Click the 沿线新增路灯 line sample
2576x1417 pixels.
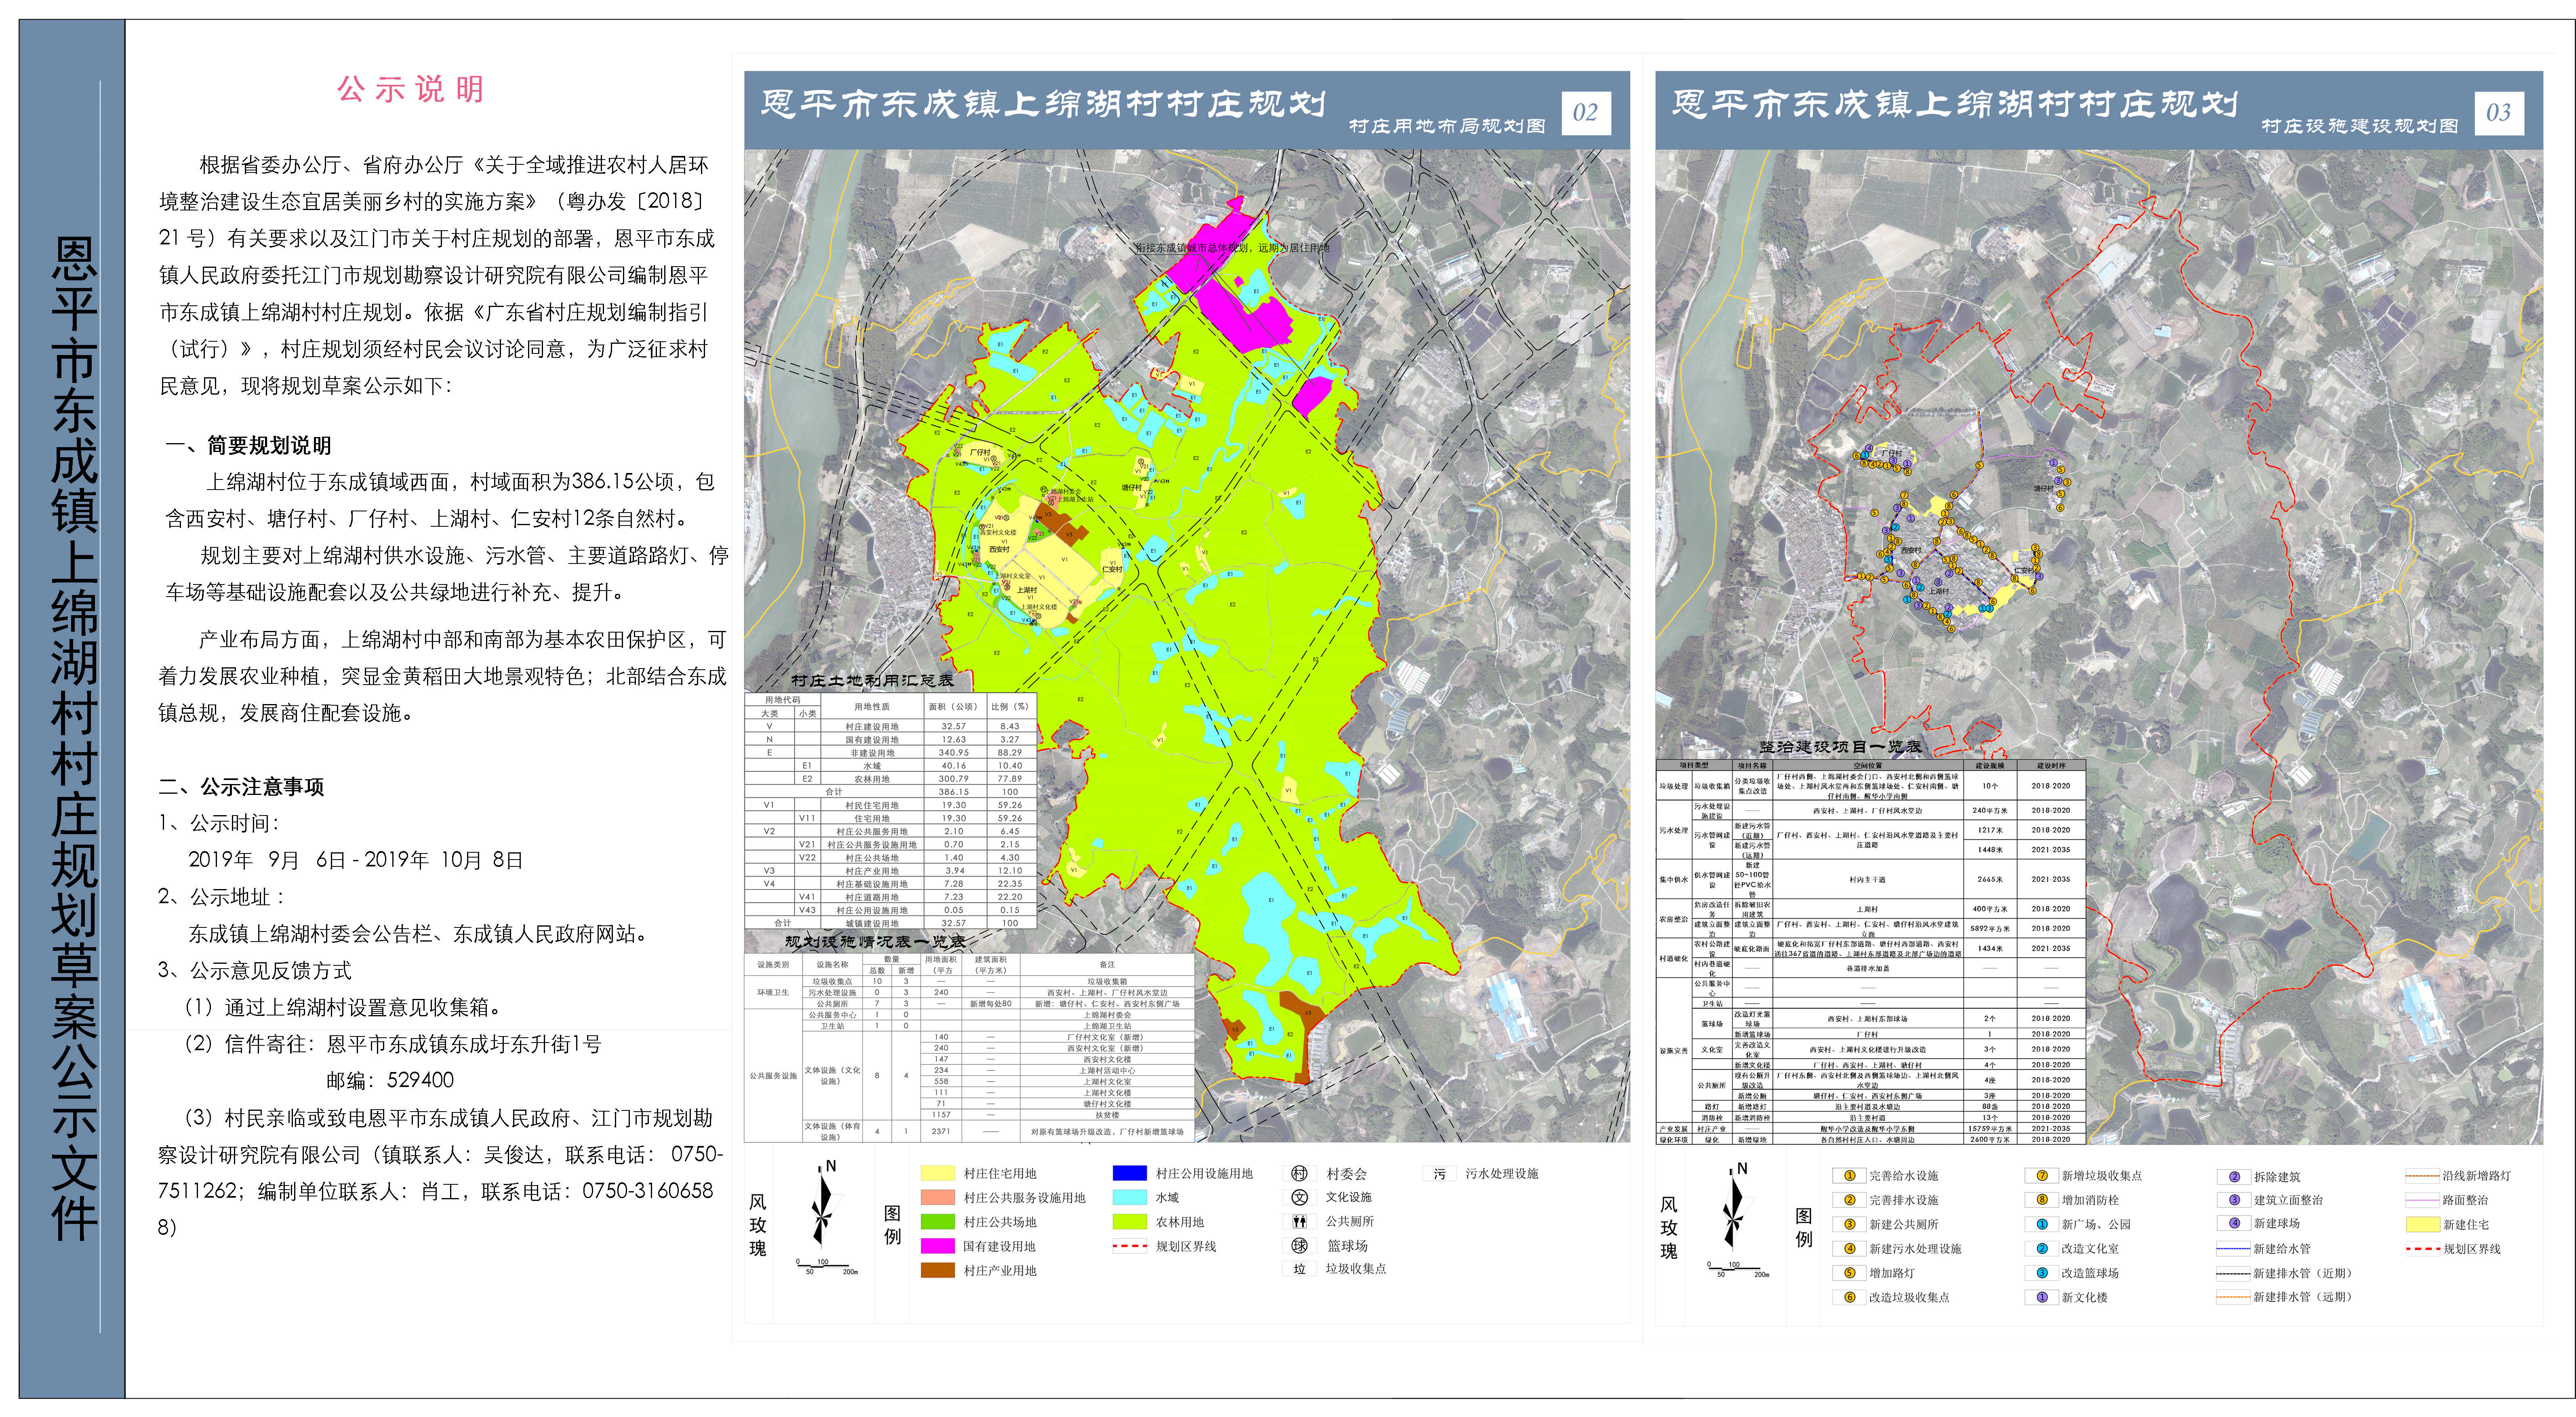coord(2422,1176)
